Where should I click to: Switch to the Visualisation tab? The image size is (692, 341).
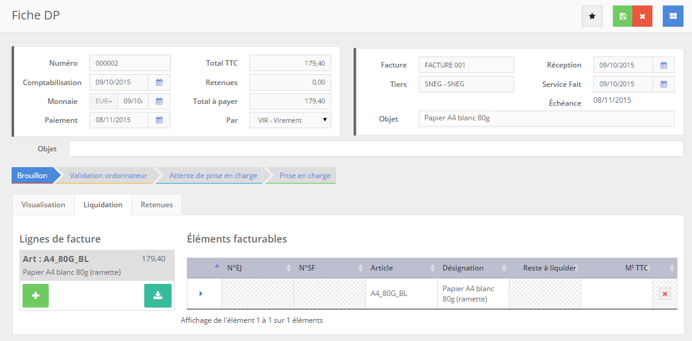click(x=43, y=205)
